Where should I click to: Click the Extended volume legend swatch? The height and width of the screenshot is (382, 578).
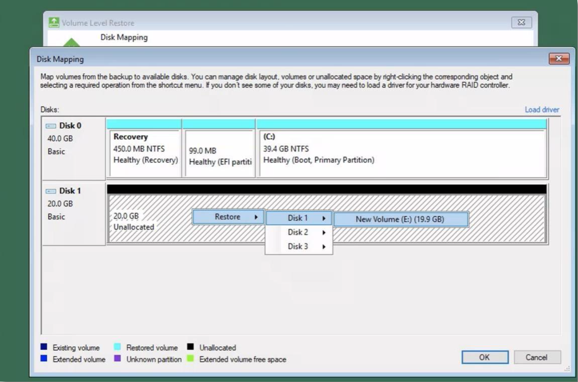click(x=44, y=358)
